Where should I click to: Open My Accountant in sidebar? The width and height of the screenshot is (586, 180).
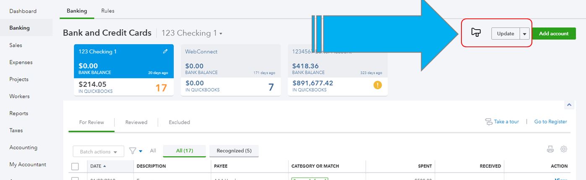pyautogui.click(x=28, y=165)
